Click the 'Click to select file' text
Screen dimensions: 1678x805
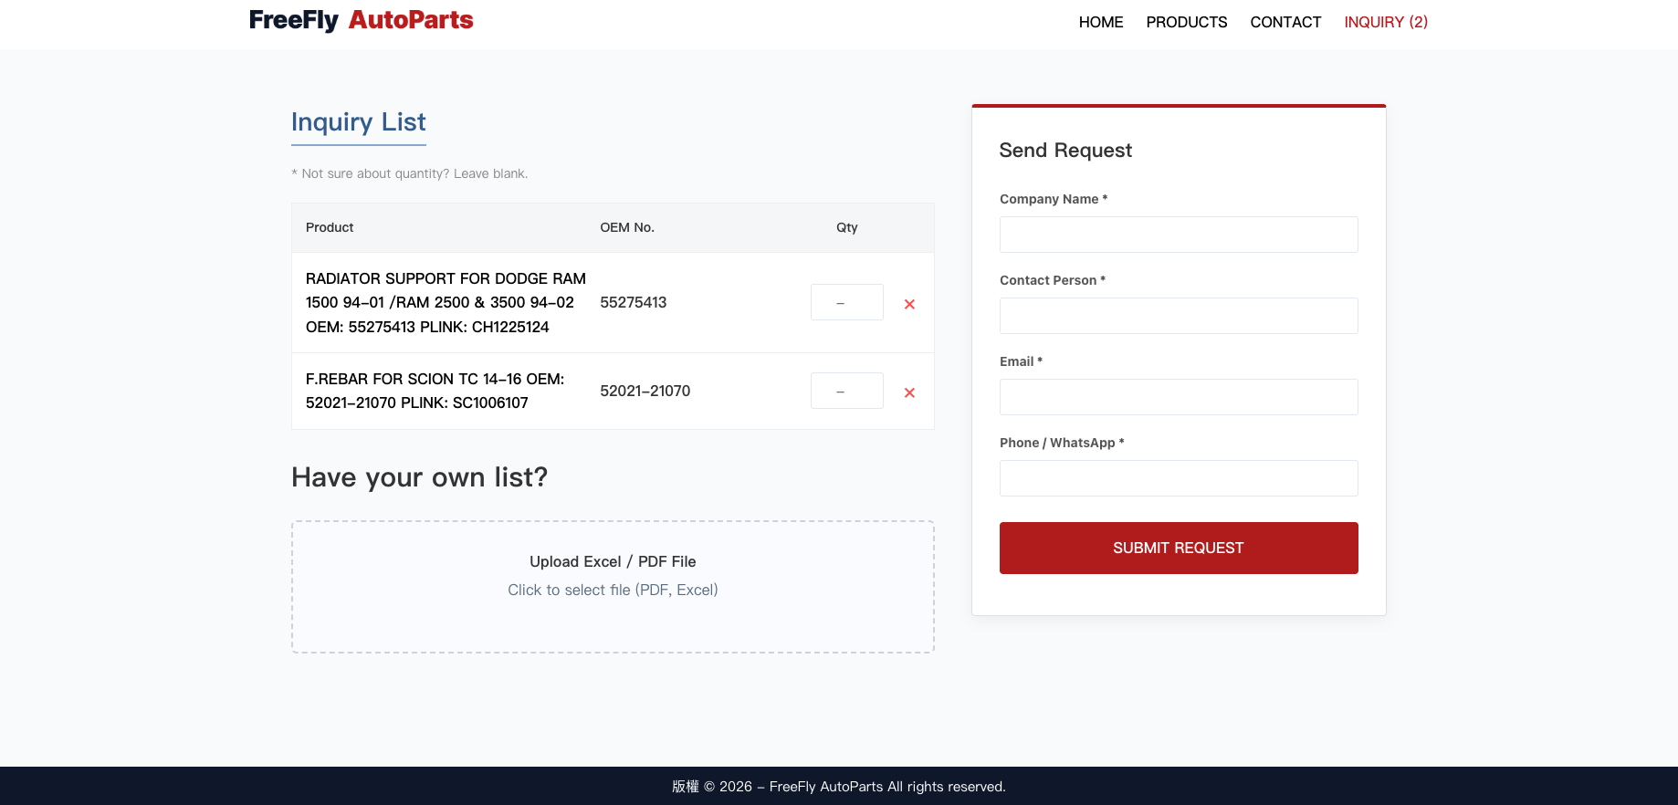coord(613,590)
